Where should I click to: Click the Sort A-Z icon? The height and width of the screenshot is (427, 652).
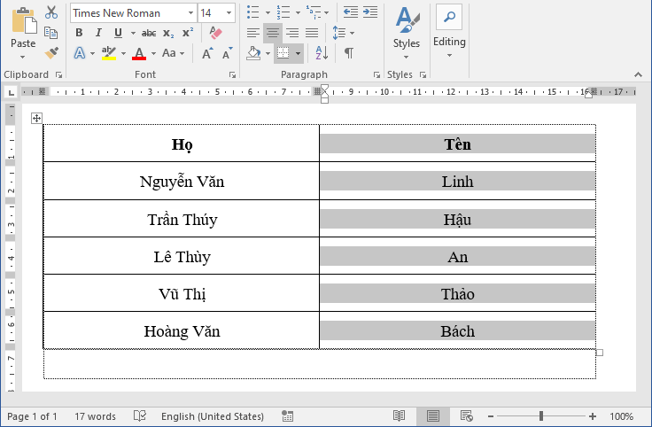point(322,53)
